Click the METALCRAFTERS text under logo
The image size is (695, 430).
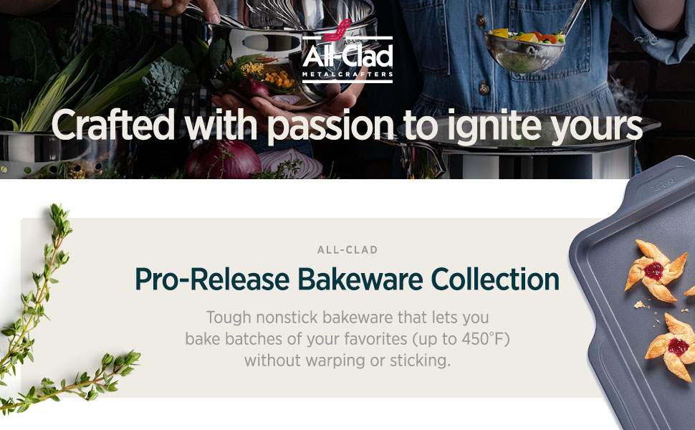(347, 75)
